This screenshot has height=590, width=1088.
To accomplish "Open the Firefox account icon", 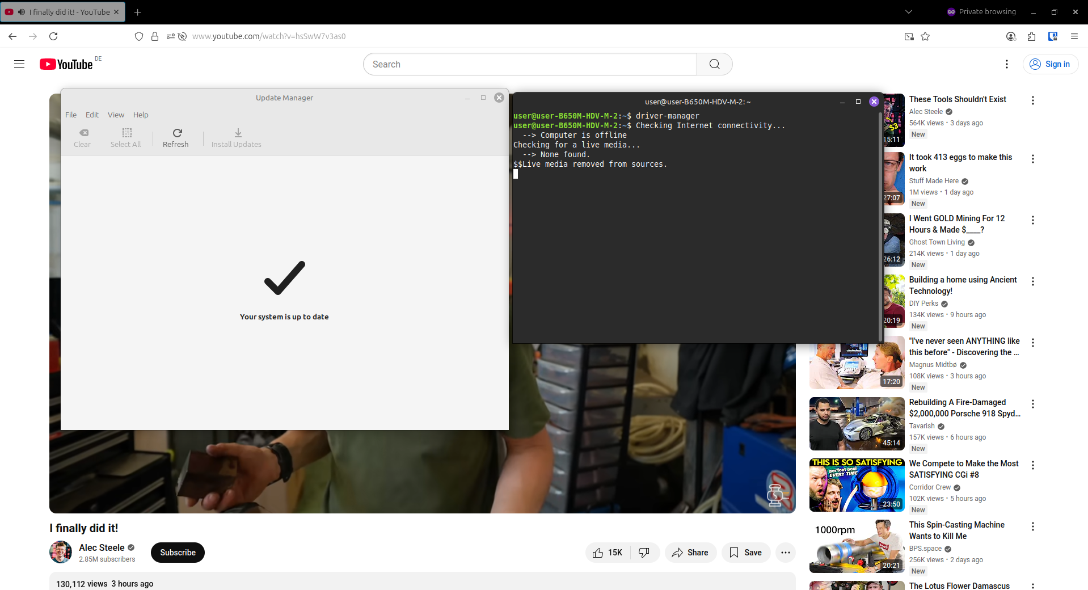I will pos(1011,36).
